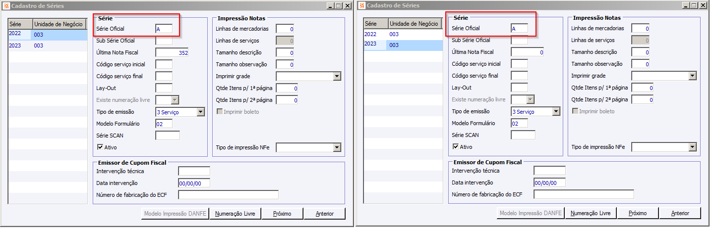
Task: Focus Código serviço inicial field, left window
Action: (164, 64)
